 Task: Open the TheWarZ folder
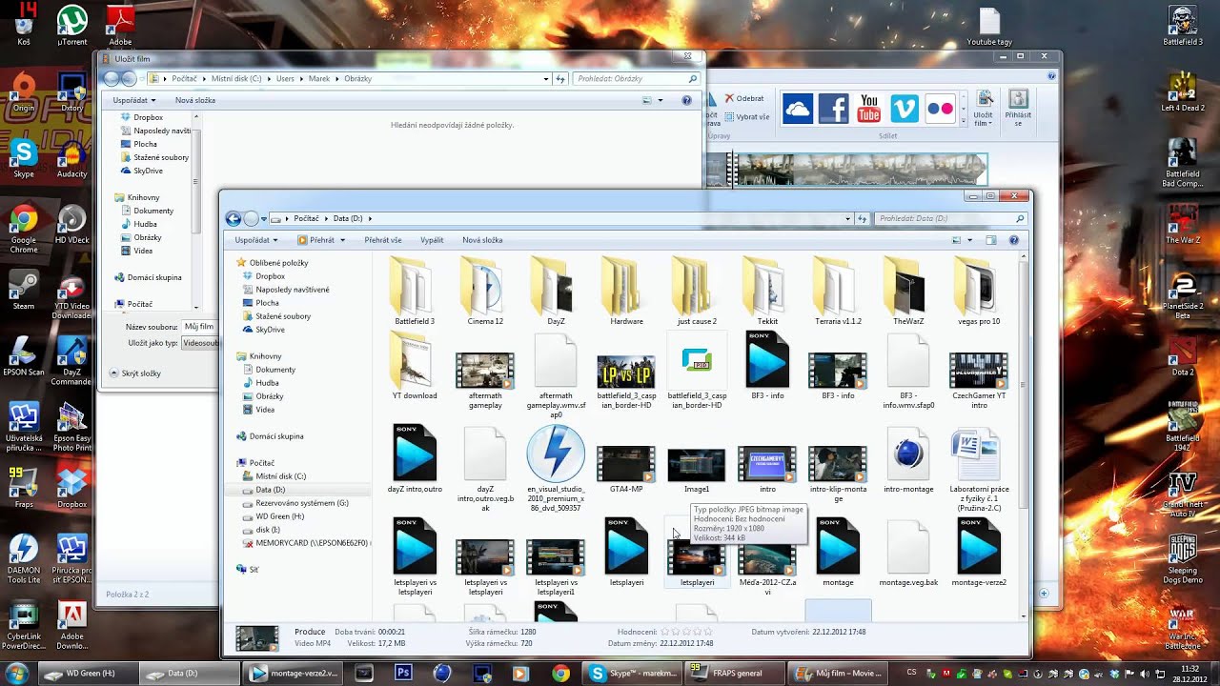click(x=908, y=291)
